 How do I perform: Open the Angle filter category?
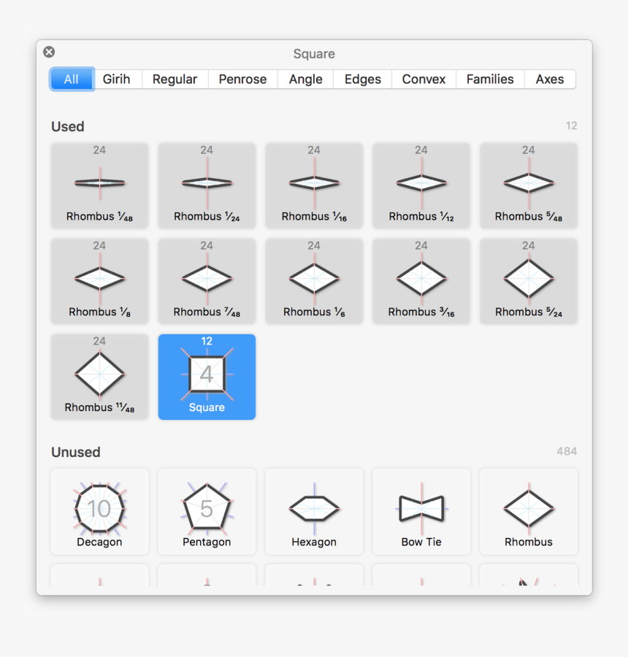coord(305,79)
